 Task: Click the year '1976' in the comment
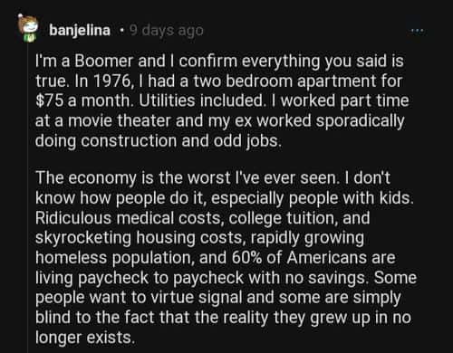click(x=111, y=81)
